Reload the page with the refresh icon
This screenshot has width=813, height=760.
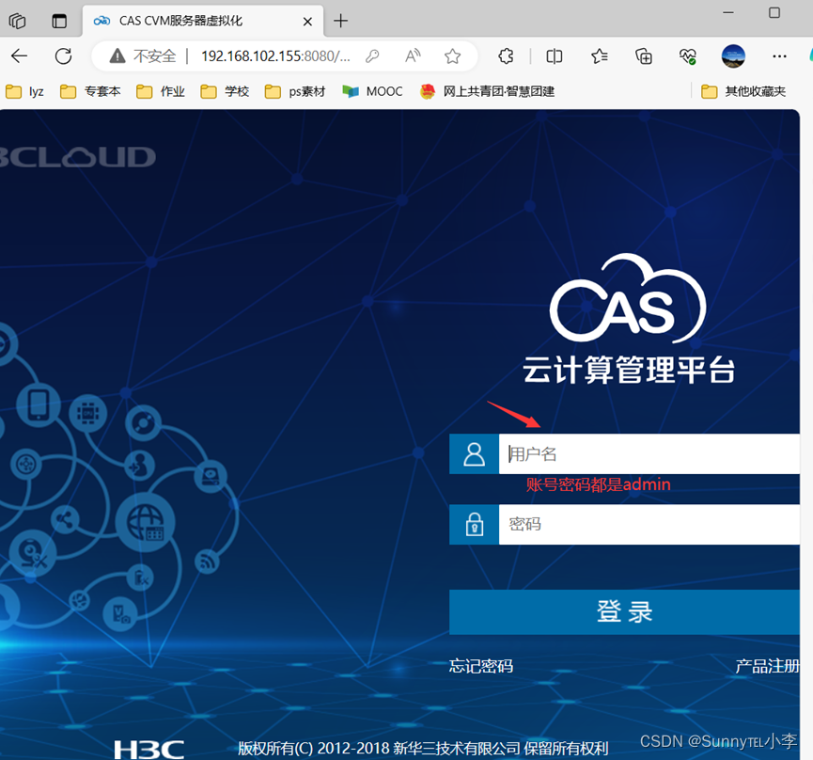pyautogui.click(x=62, y=56)
